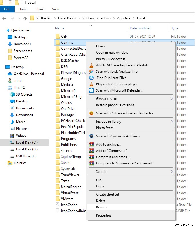196x228 pixels.
Task: Expand the Send to submenu arrow
Action: 171,172
